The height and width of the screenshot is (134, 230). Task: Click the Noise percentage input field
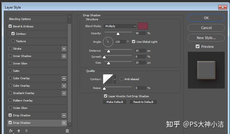pyautogui.click(x=140, y=88)
